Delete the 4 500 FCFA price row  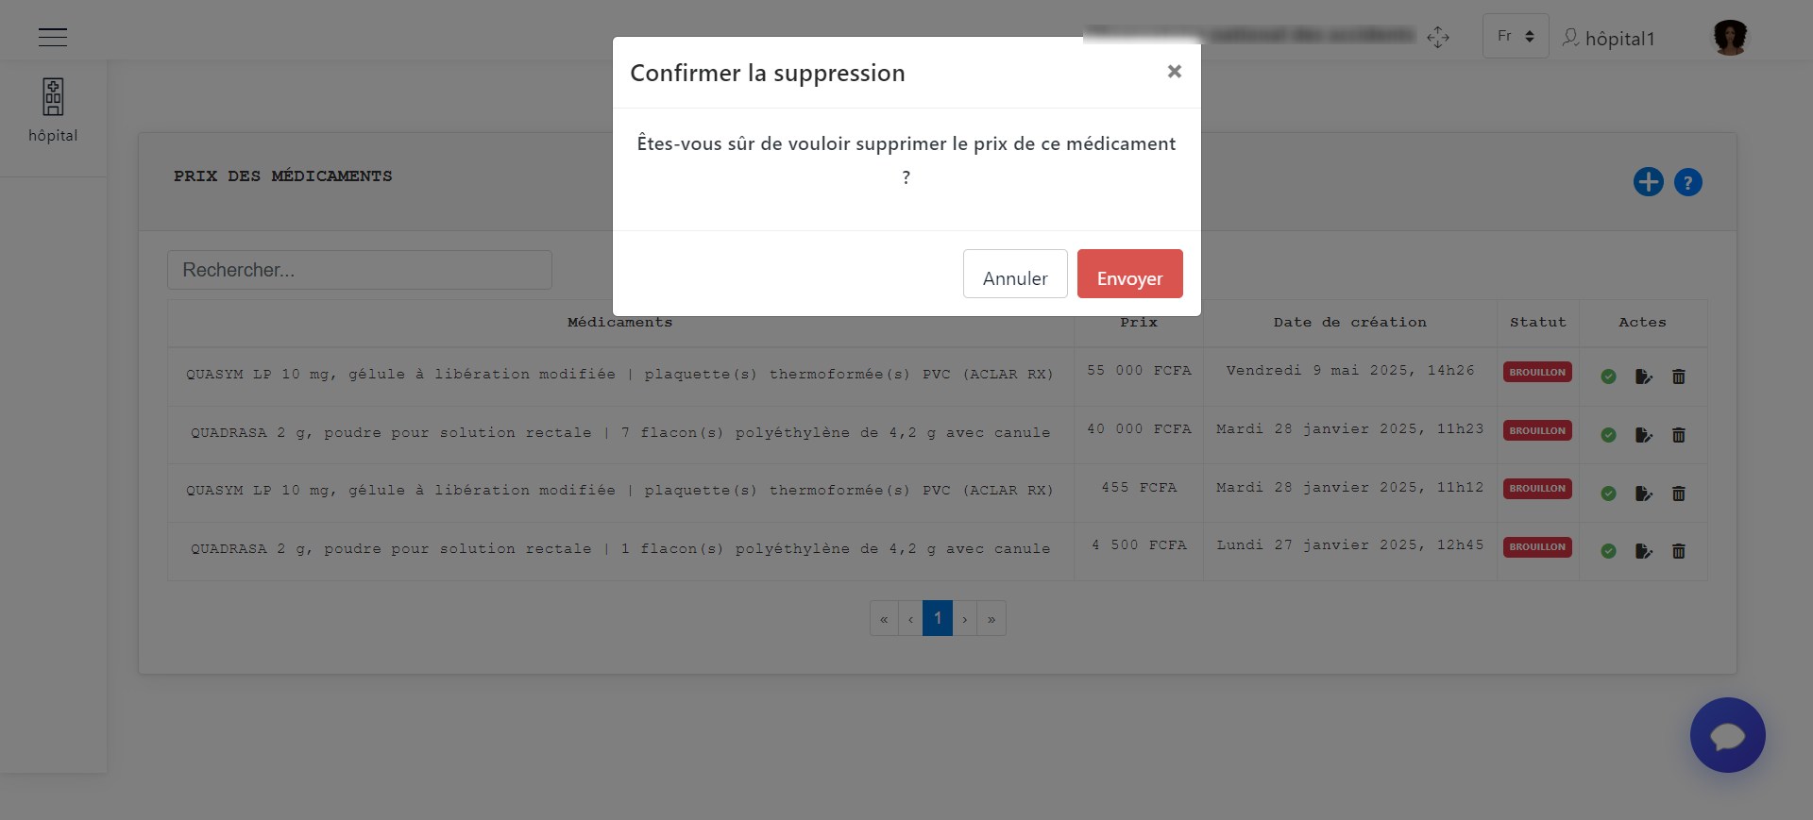1679,551
